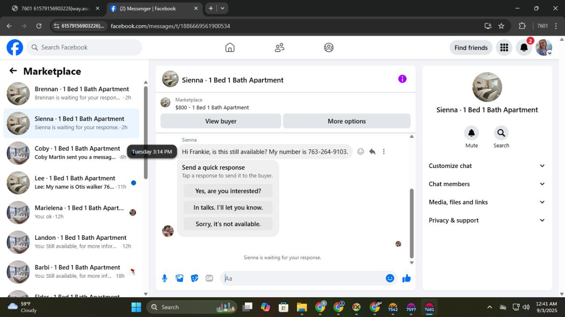Click the More options button

click(x=347, y=121)
